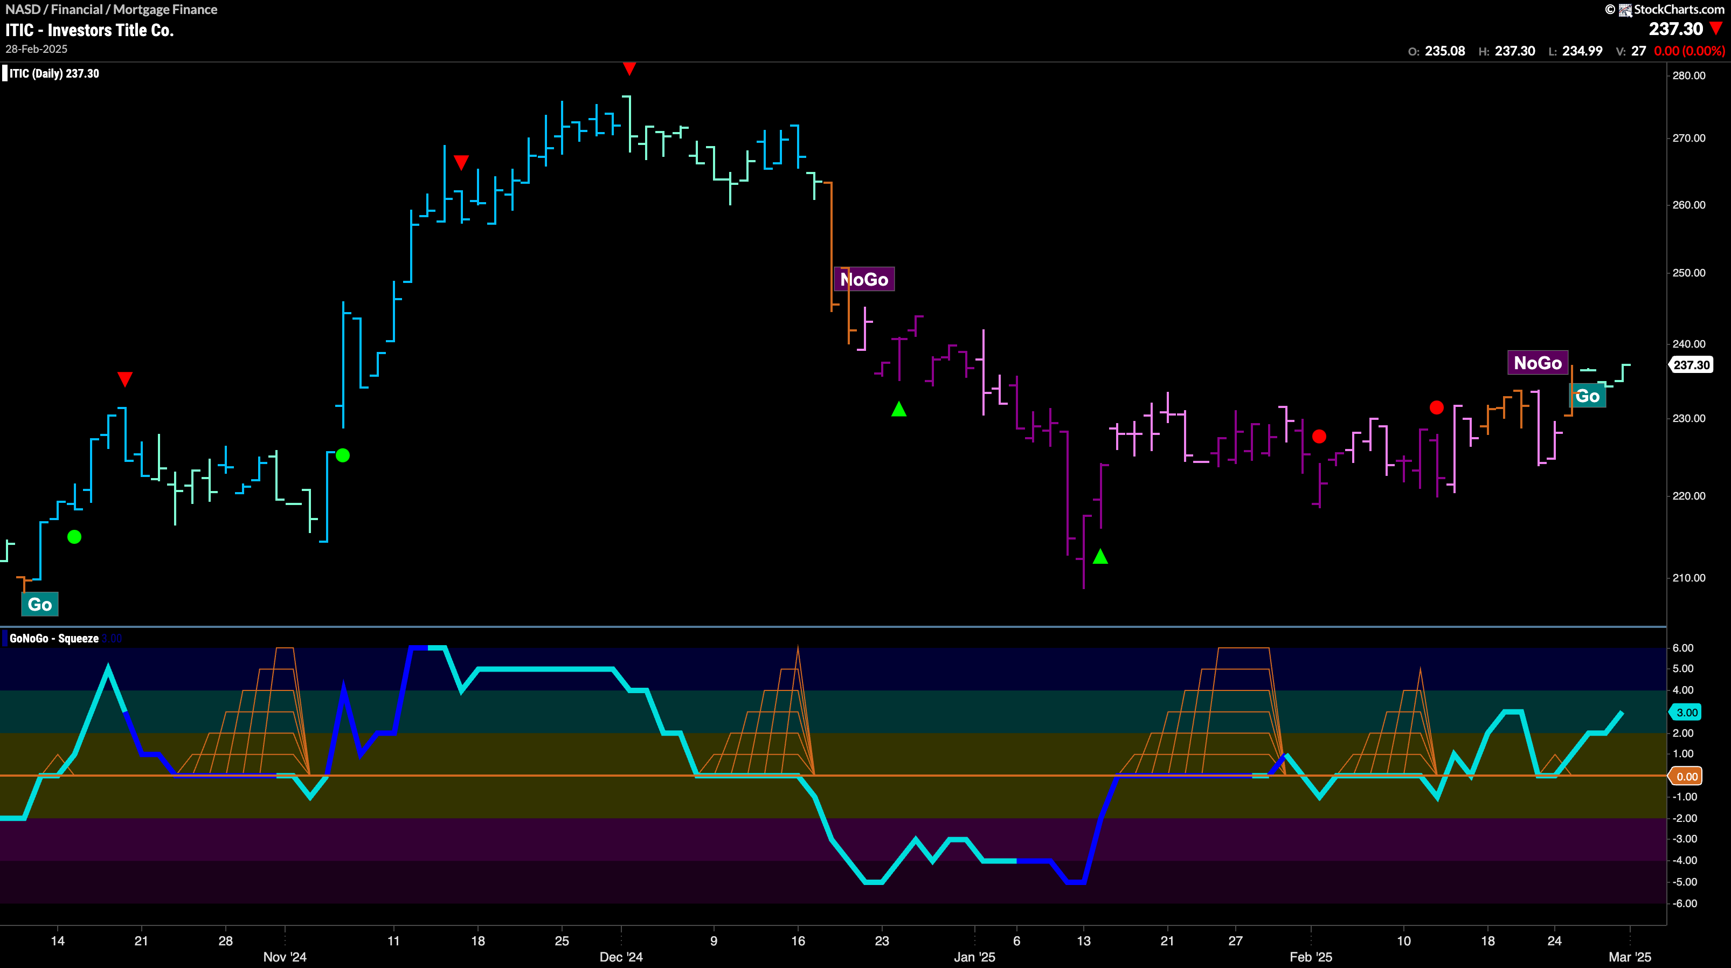Viewport: 1731px width, 968px height.
Task: Click the green triangle marker near January 14
Action: click(1100, 557)
